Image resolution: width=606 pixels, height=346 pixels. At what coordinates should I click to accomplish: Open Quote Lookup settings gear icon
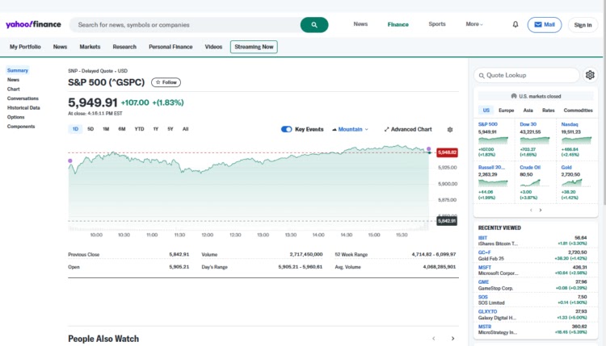coord(590,75)
